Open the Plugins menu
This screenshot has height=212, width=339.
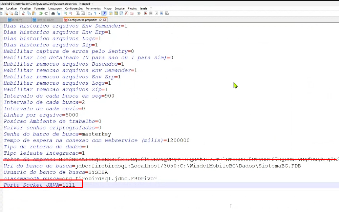coord(132,9)
